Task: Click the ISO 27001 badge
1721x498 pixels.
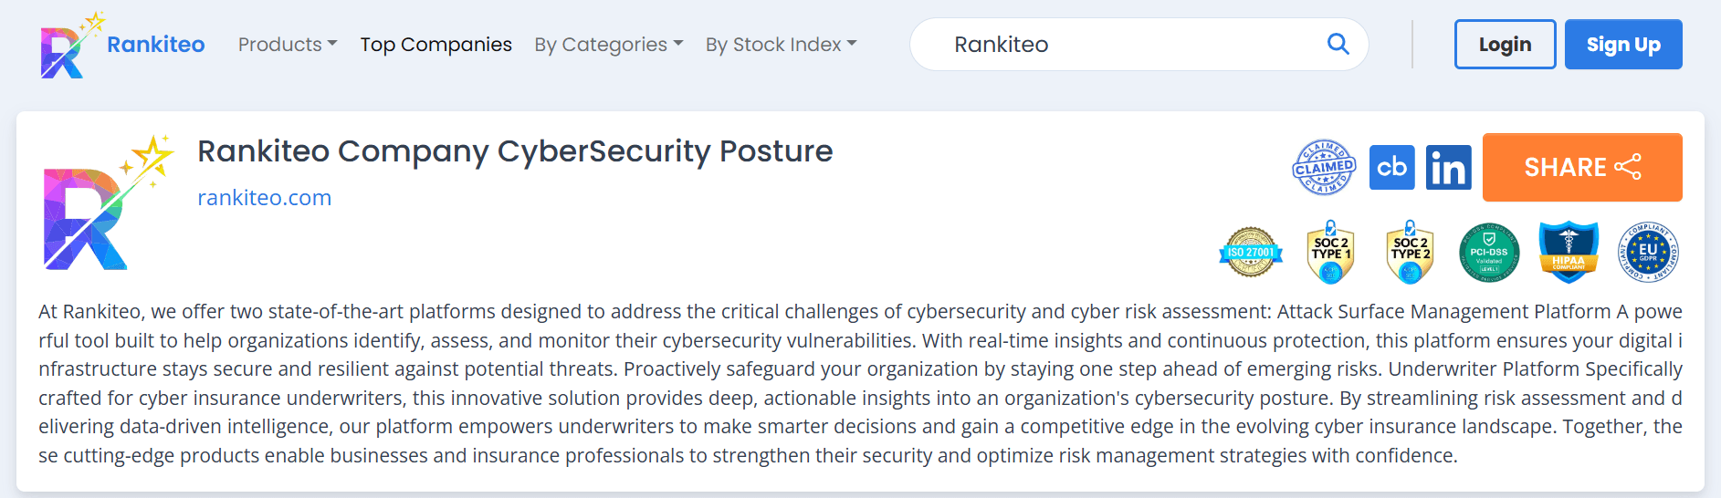Action: point(1251,253)
